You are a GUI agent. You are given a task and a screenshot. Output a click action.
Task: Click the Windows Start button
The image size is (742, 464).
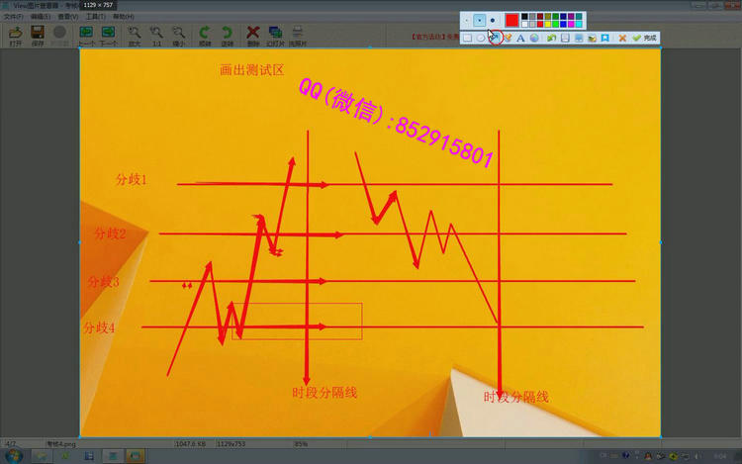(x=16, y=456)
